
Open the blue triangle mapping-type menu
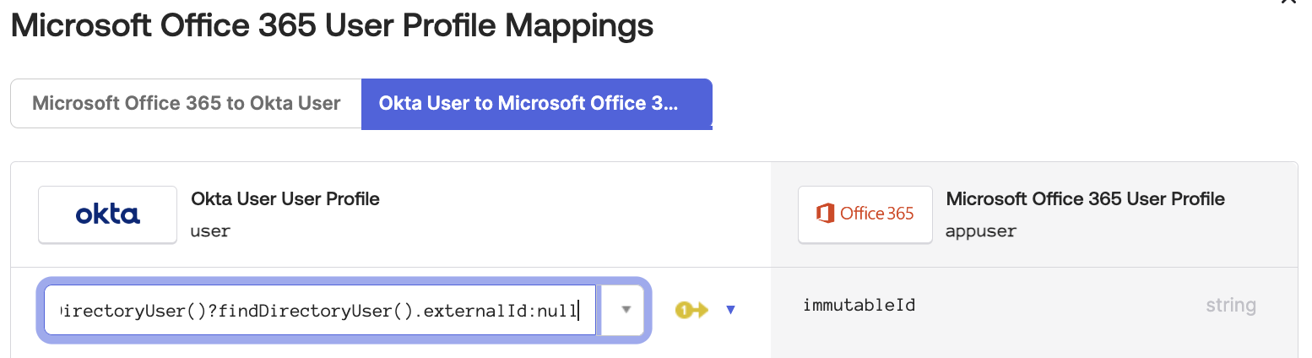(x=731, y=310)
